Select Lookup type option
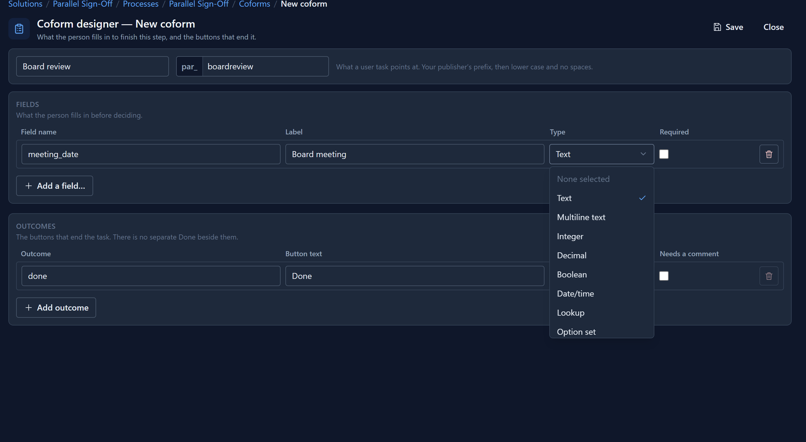806x442 pixels. [x=601, y=313]
